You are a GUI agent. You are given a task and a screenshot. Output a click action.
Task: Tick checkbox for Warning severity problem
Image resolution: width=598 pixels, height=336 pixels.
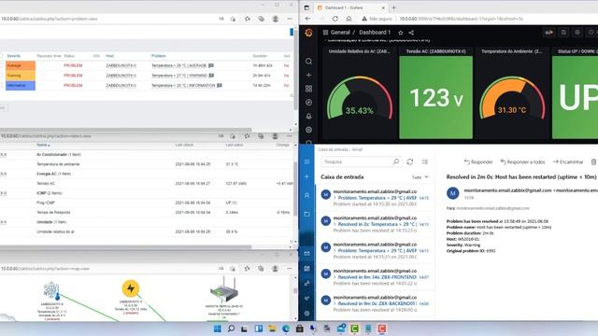coord(2,76)
